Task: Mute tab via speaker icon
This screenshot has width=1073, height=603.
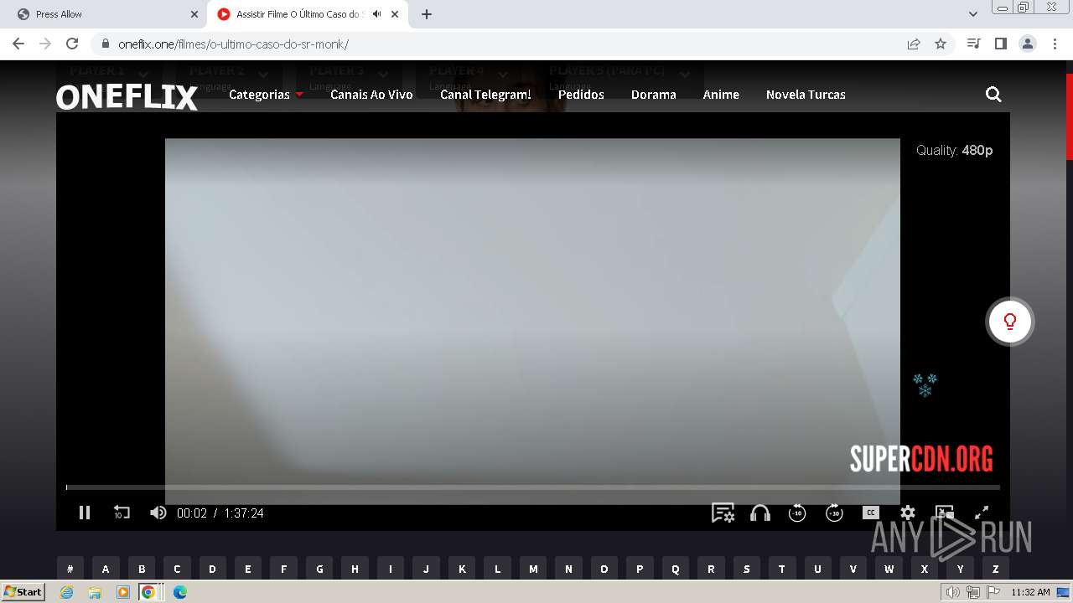Action: coord(377,14)
